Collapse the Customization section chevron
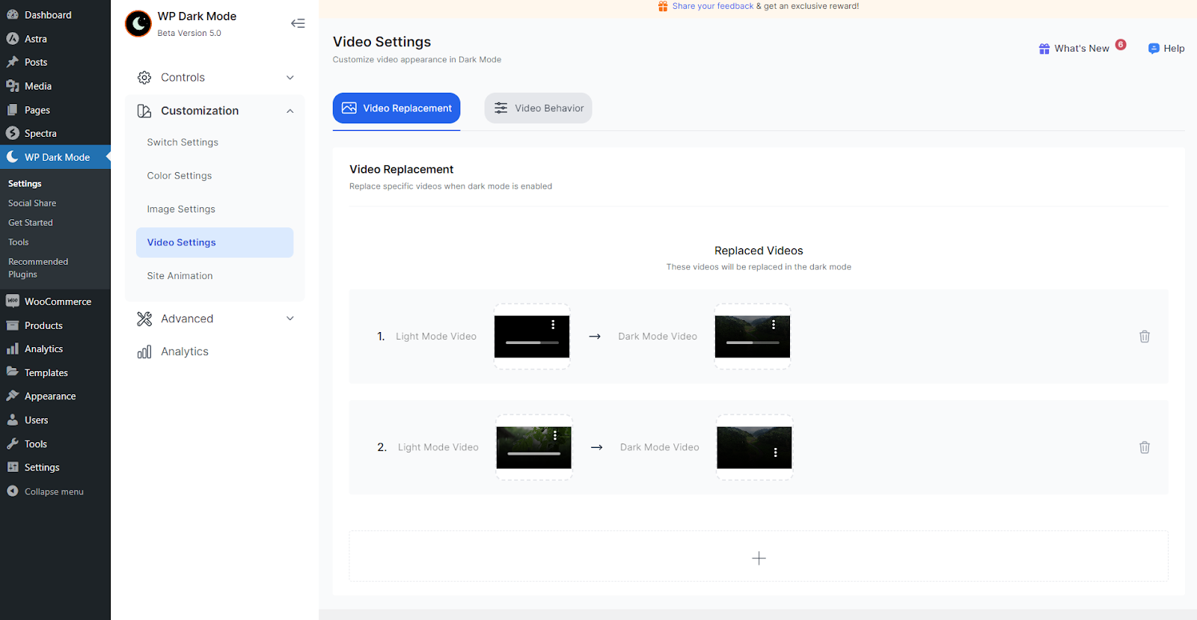The height and width of the screenshot is (620, 1197). click(x=290, y=111)
